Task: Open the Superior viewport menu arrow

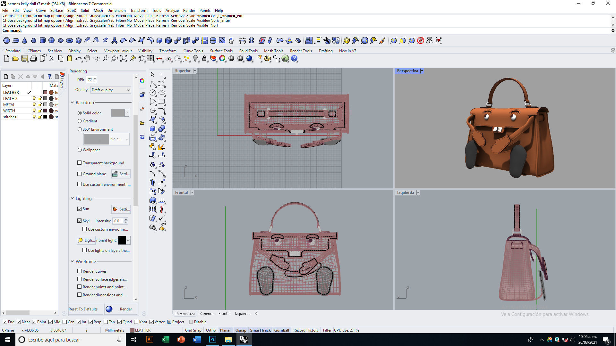Action: (x=195, y=71)
